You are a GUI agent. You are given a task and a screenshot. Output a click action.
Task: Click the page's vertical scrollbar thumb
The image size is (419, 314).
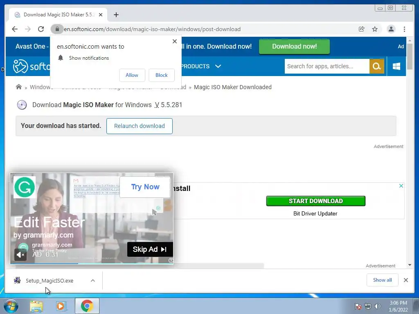pos(410,56)
